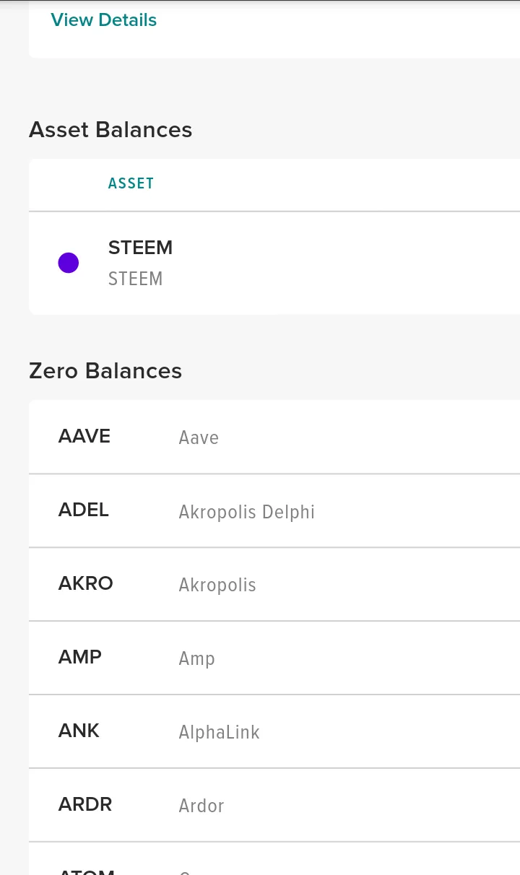Open the AKRO ticker row
This screenshot has height=875, width=520.
pyautogui.click(x=274, y=584)
